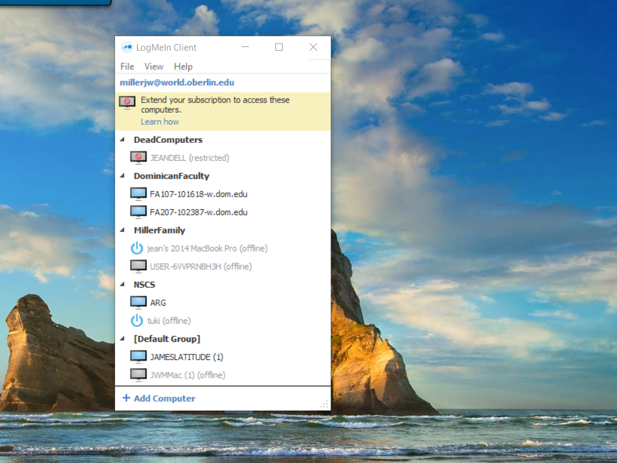Click the Add Computer button
Viewport: 617px width, 463px height.
click(x=159, y=398)
